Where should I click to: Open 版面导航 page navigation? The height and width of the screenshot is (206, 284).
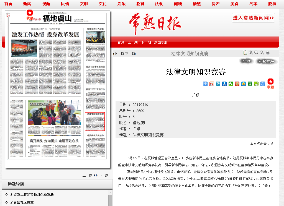tap(161, 42)
